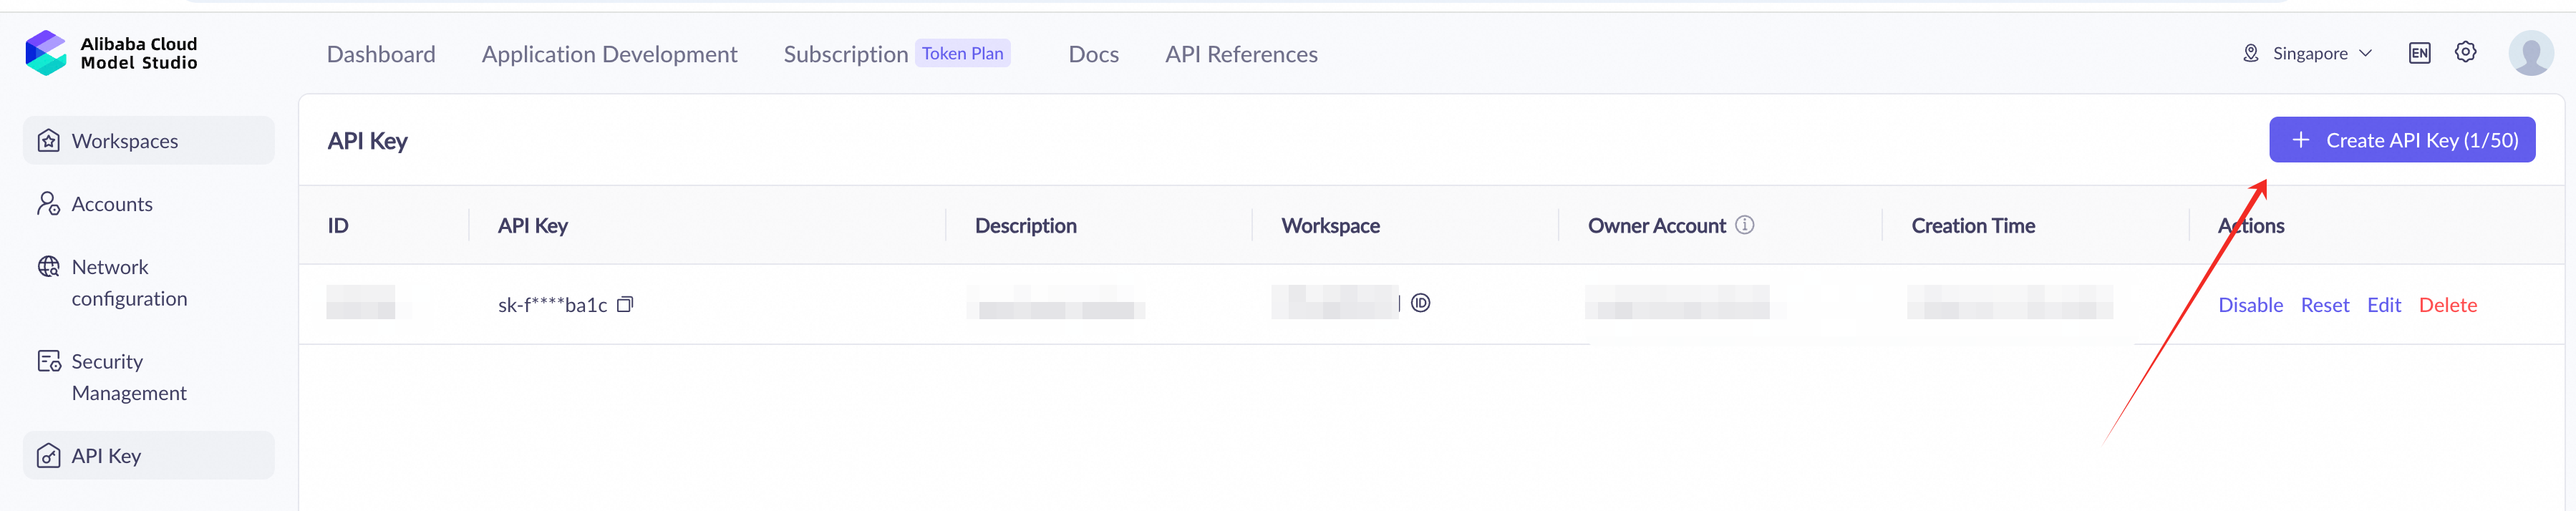Click the Description column header
Image resolution: width=2576 pixels, height=511 pixels.
[x=1025, y=226]
